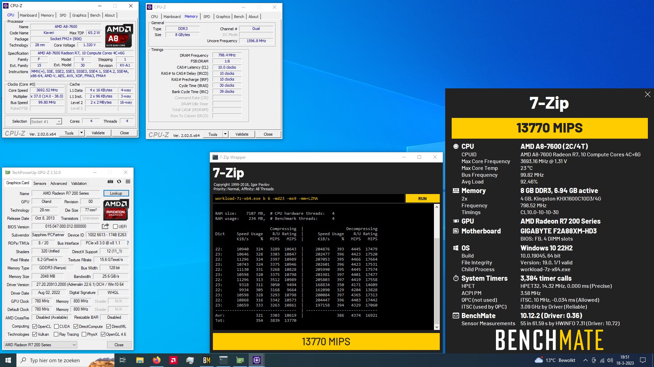Screen dimensions: 654x367
Task: Click the taskbar clock showing 18:51
Action: coord(625,360)
